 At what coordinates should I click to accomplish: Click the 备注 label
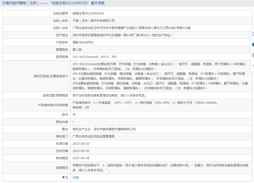point(65,129)
